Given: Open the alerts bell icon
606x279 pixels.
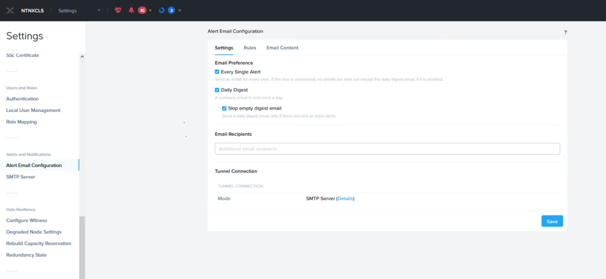Looking at the screenshot, I should [x=131, y=10].
